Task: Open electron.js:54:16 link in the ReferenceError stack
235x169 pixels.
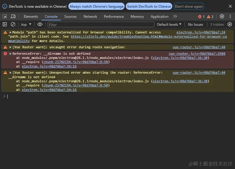Action: [x=49, y=66]
